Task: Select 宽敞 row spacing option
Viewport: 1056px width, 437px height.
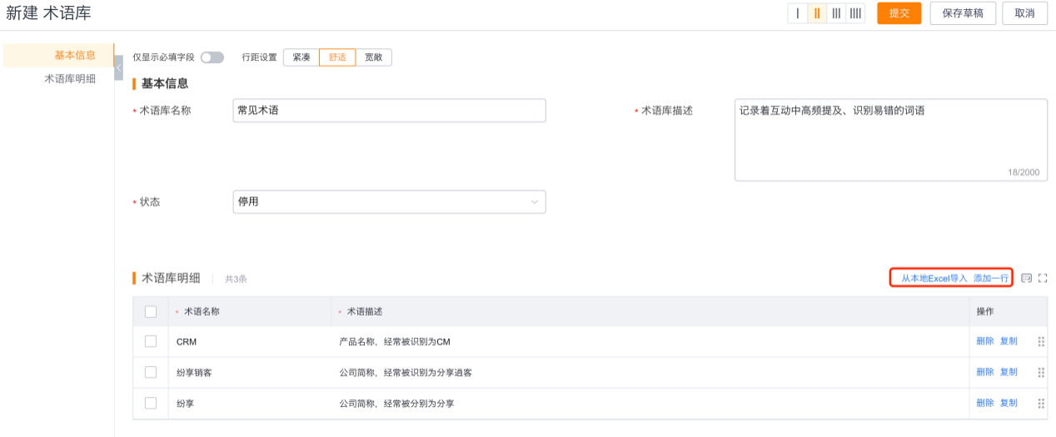Action: pos(373,57)
